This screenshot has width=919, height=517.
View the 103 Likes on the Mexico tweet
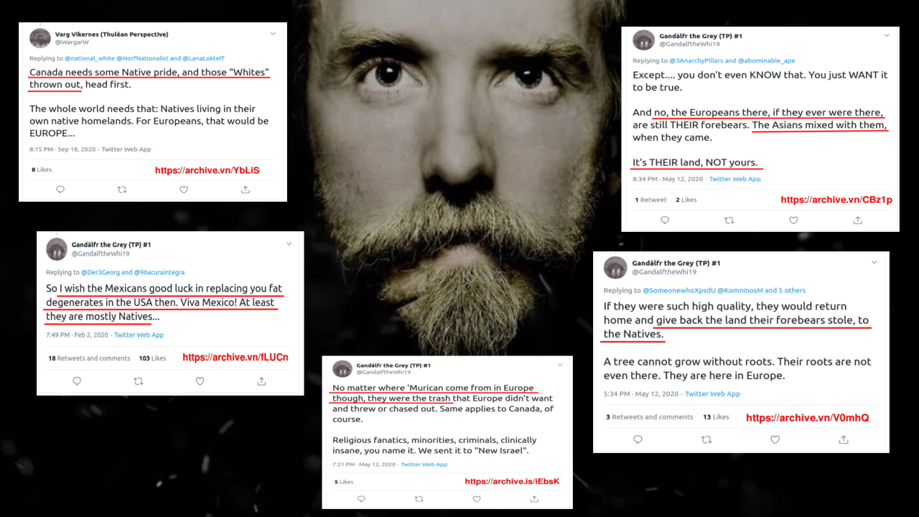click(x=152, y=358)
